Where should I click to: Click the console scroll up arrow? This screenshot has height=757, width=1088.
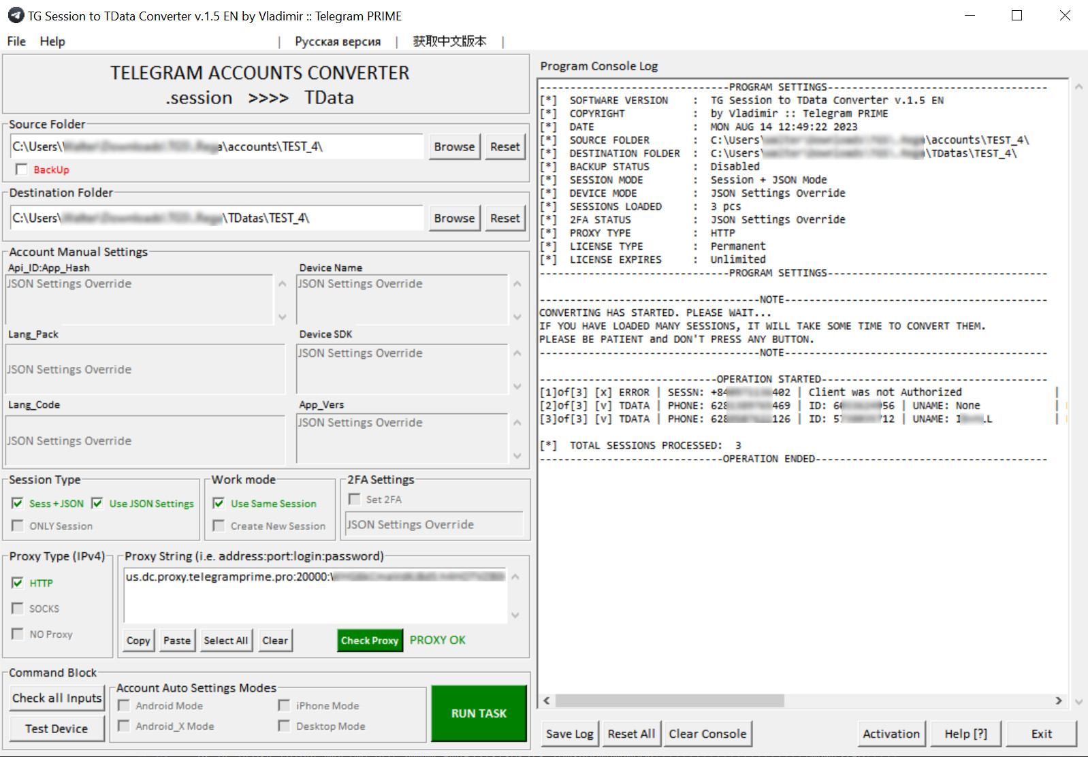tap(1078, 86)
